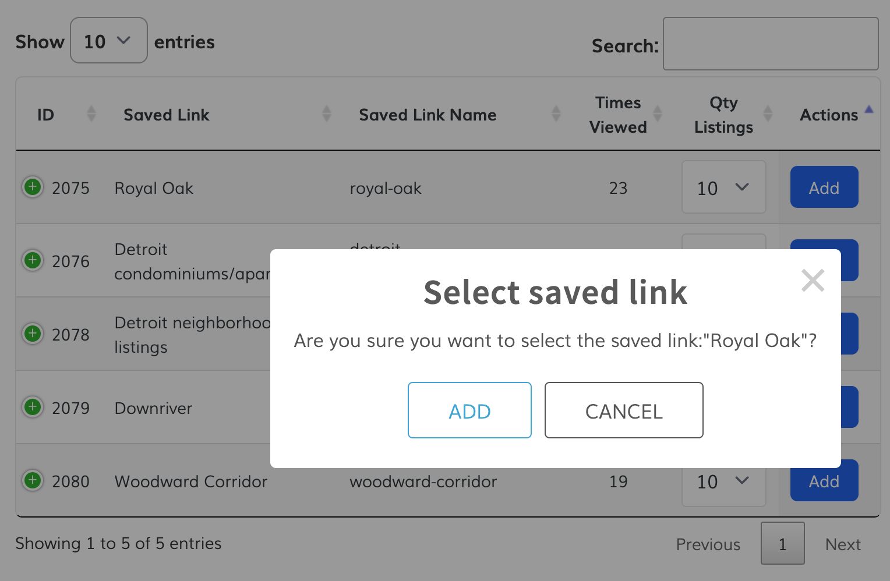Confirm with the ADD button in dialog
The height and width of the screenshot is (581, 890).
click(469, 410)
